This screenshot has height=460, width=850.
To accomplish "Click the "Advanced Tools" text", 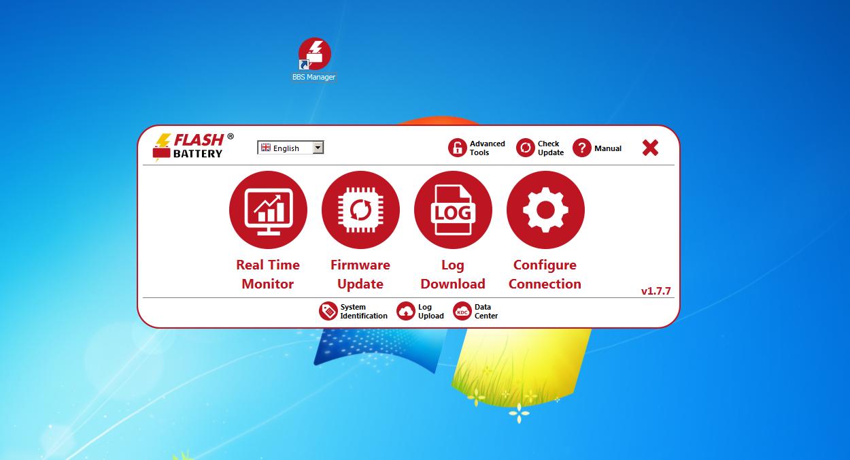I will (x=488, y=148).
